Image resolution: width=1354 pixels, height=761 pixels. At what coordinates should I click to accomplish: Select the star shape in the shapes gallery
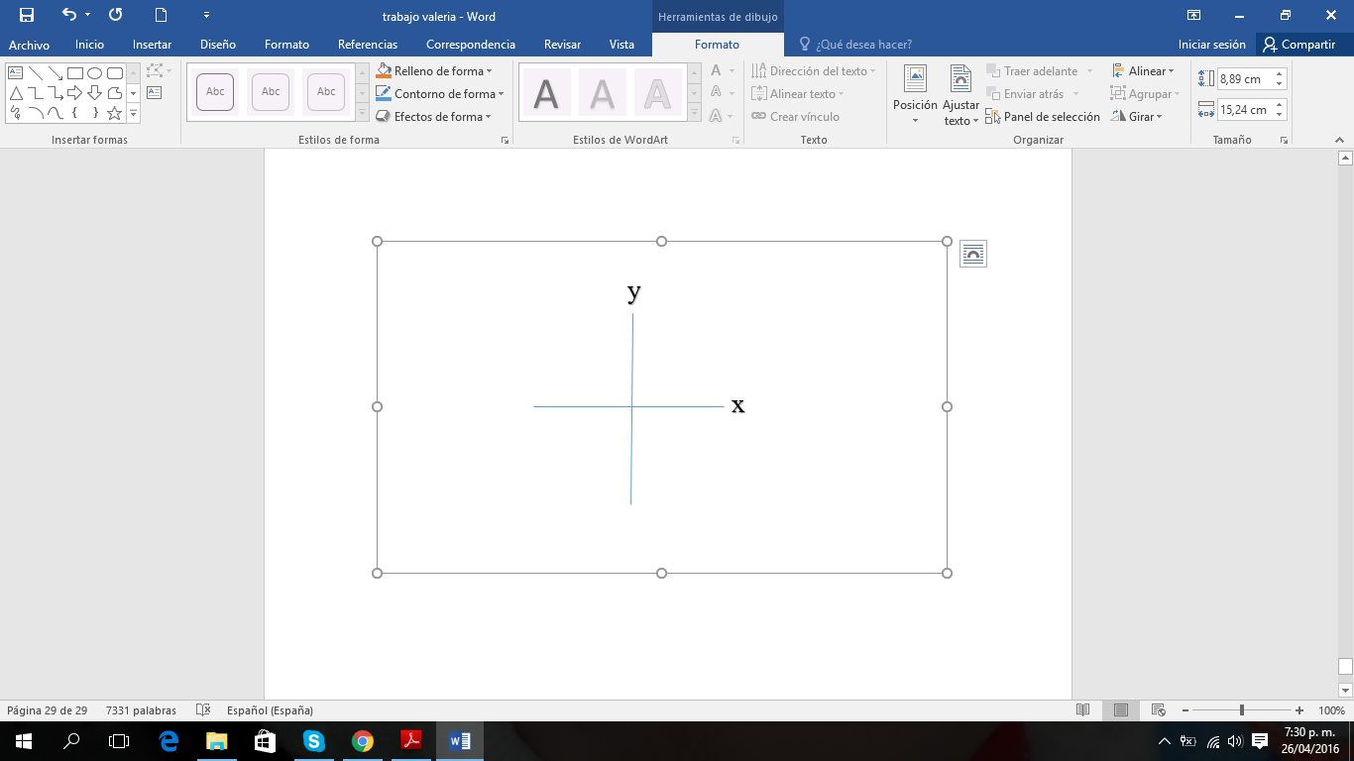pyautogui.click(x=114, y=113)
